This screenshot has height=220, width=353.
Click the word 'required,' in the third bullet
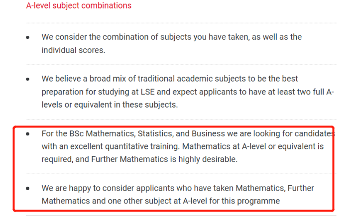click(57, 159)
